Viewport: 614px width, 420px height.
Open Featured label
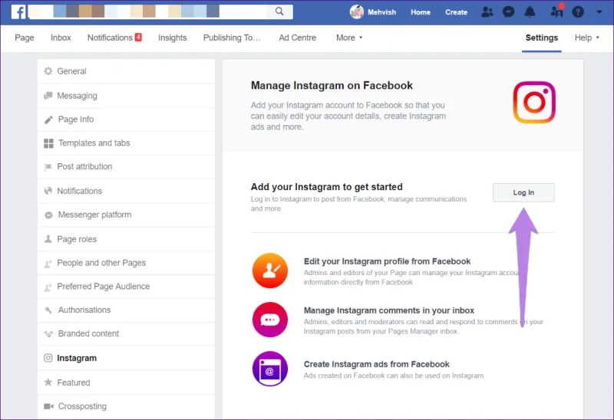tap(74, 382)
